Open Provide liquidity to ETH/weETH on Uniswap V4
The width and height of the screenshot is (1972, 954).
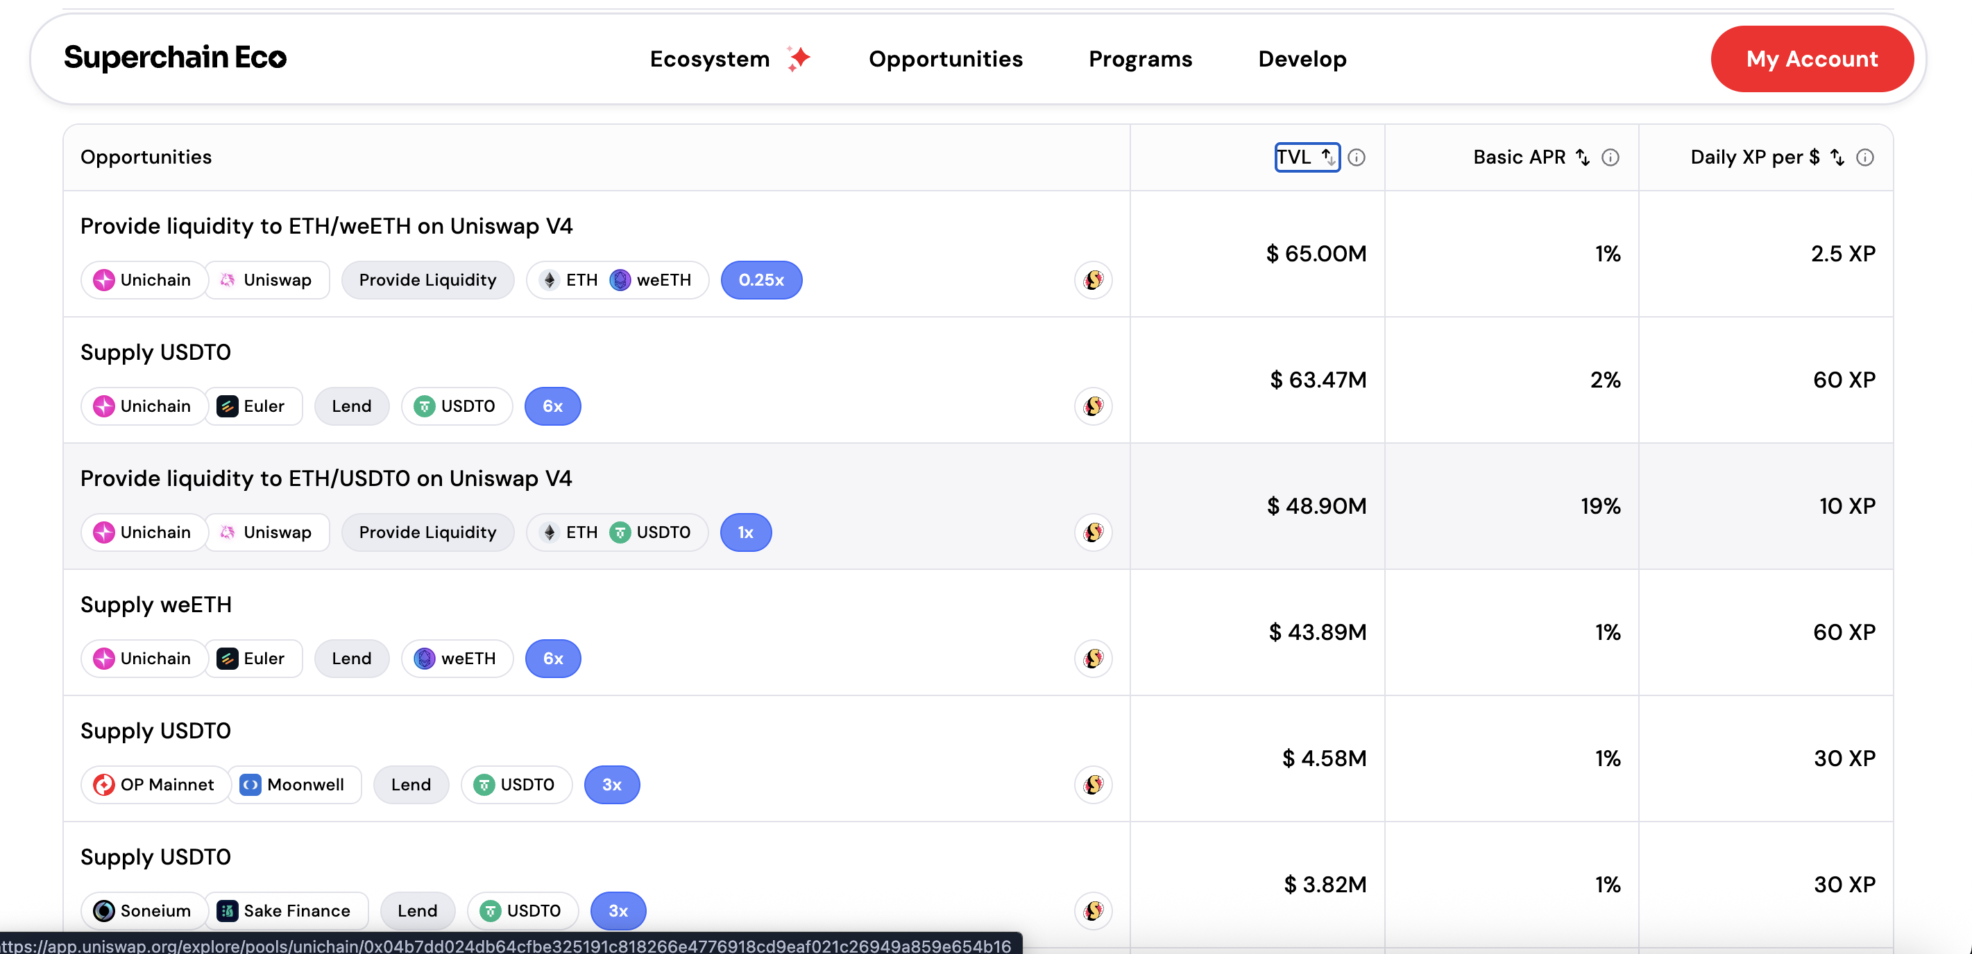pyautogui.click(x=326, y=227)
